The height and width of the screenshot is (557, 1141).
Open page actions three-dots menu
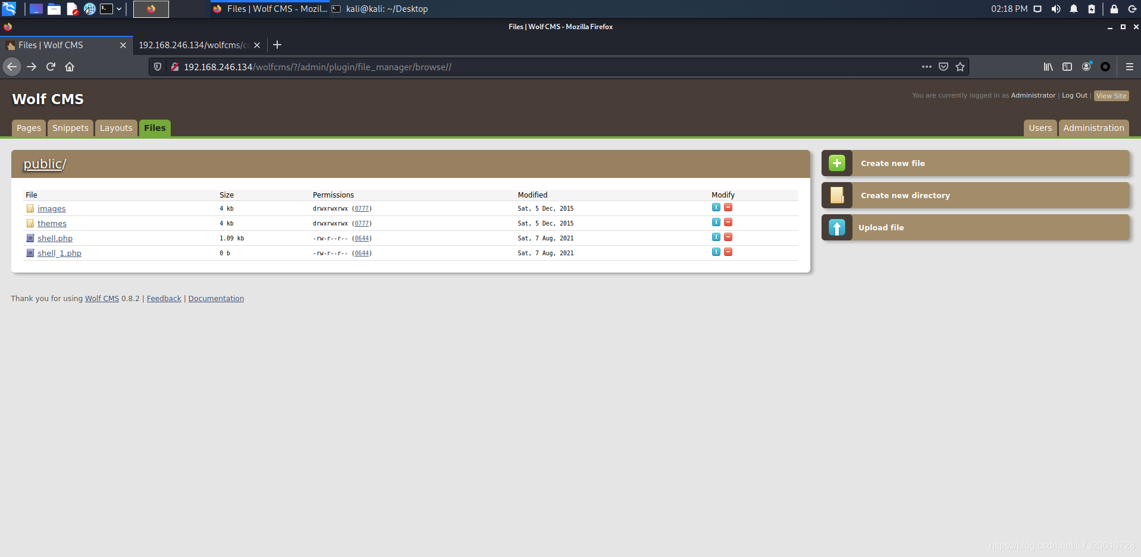pos(927,67)
